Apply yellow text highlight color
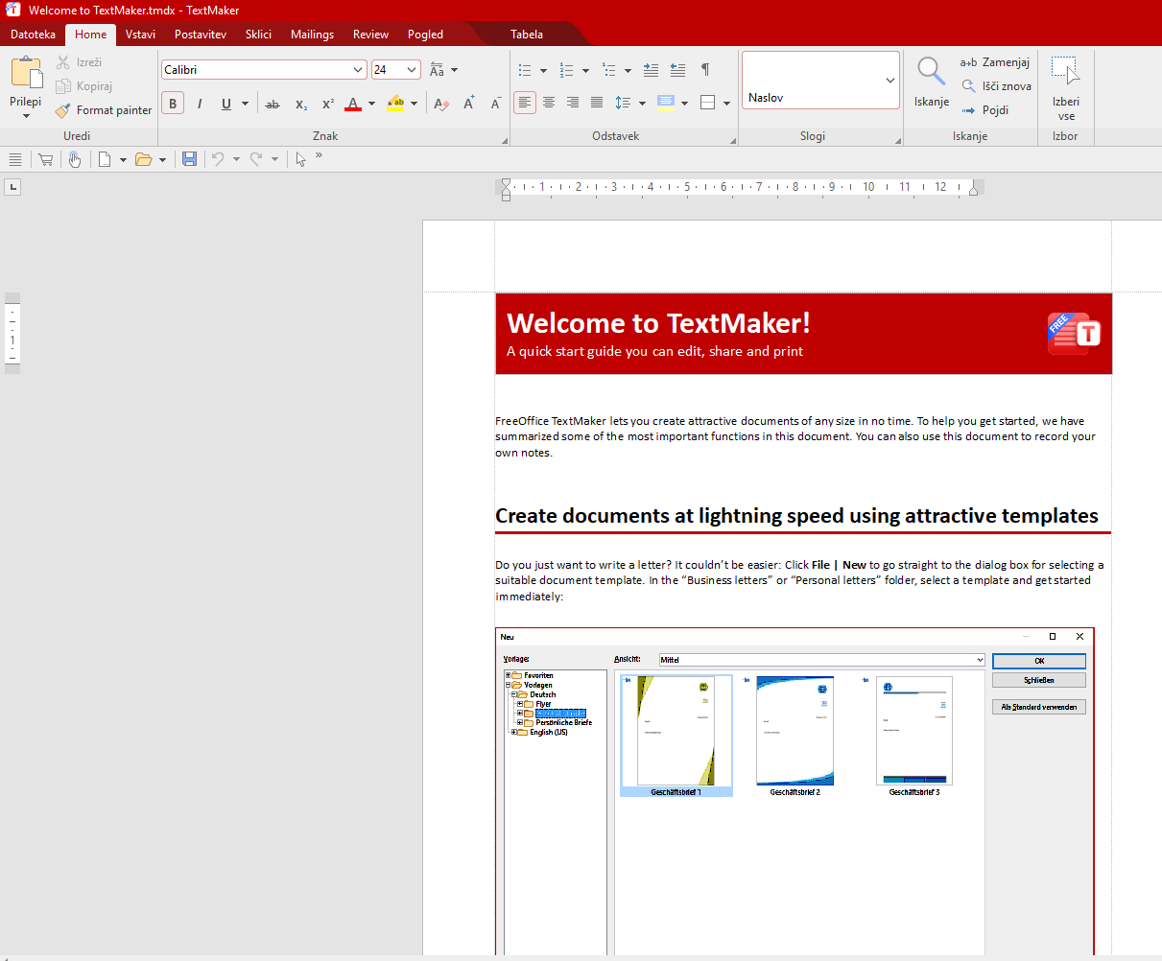 395,104
